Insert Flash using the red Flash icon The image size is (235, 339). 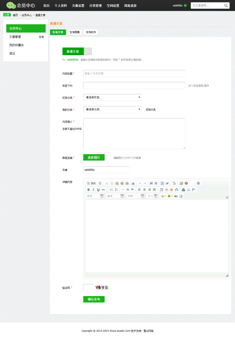(186, 183)
